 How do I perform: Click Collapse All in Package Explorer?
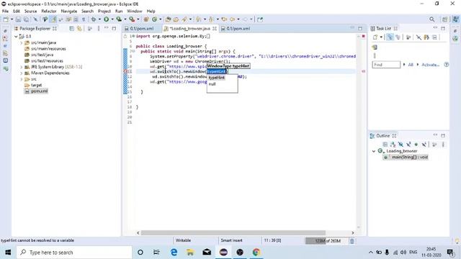click(x=72, y=29)
